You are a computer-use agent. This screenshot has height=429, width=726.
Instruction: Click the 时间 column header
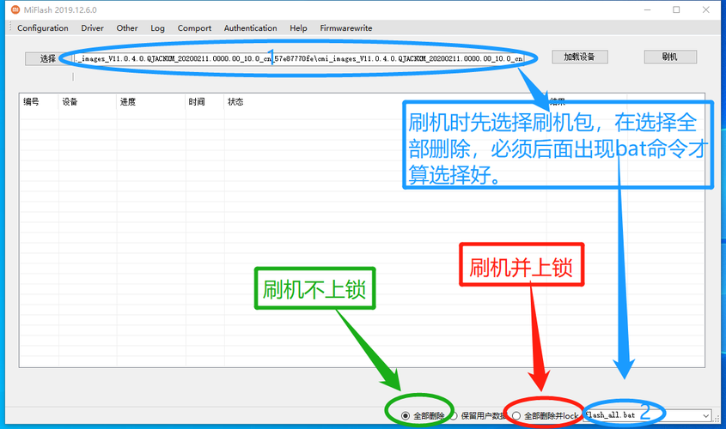click(204, 102)
